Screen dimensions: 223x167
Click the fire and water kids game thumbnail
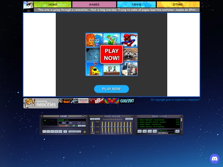click(94, 40)
